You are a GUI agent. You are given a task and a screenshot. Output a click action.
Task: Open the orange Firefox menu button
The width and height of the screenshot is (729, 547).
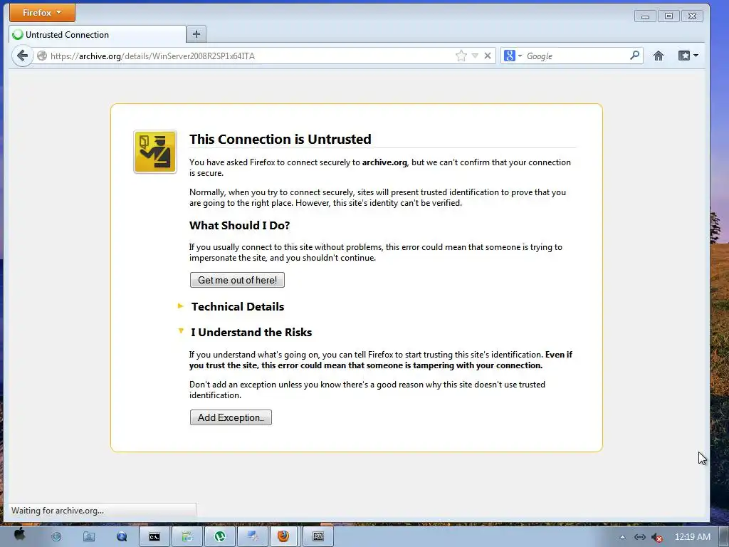point(42,13)
